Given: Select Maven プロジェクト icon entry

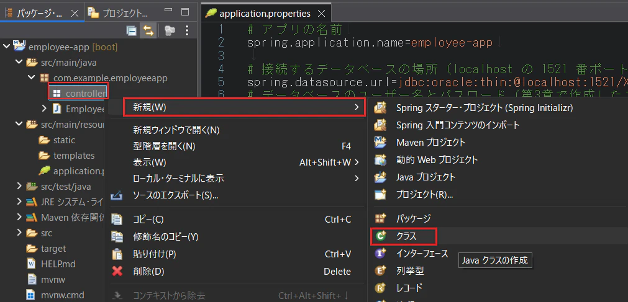Looking at the screenshot, I should pyautogui.click(x=380, y=143).
